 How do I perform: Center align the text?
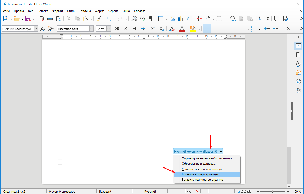click(x=215, y=29)
